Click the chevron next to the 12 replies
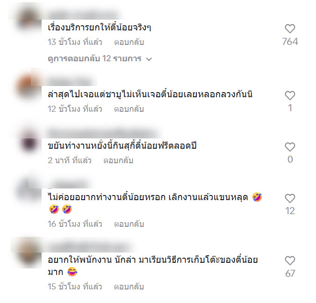The image size is (316, 303). point(149,59)
